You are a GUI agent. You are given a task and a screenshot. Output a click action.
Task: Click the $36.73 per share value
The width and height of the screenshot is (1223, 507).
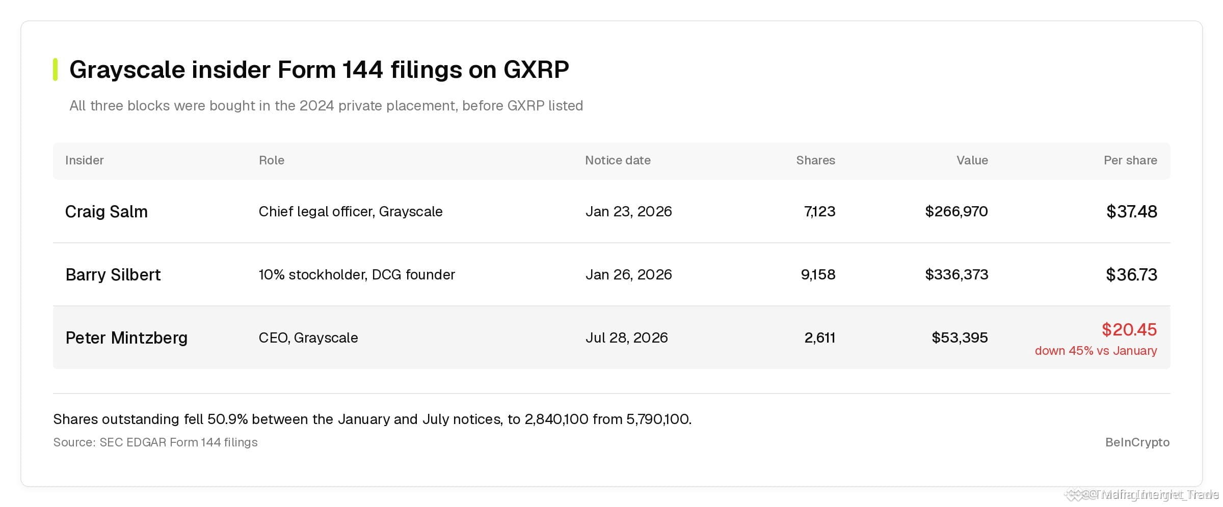tap(1131, 275)
